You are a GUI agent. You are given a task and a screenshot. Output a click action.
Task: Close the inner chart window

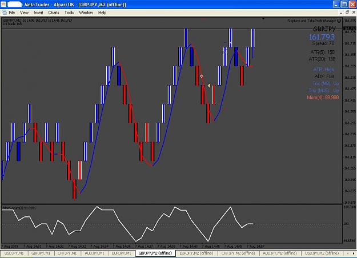[x=354, y=13]
